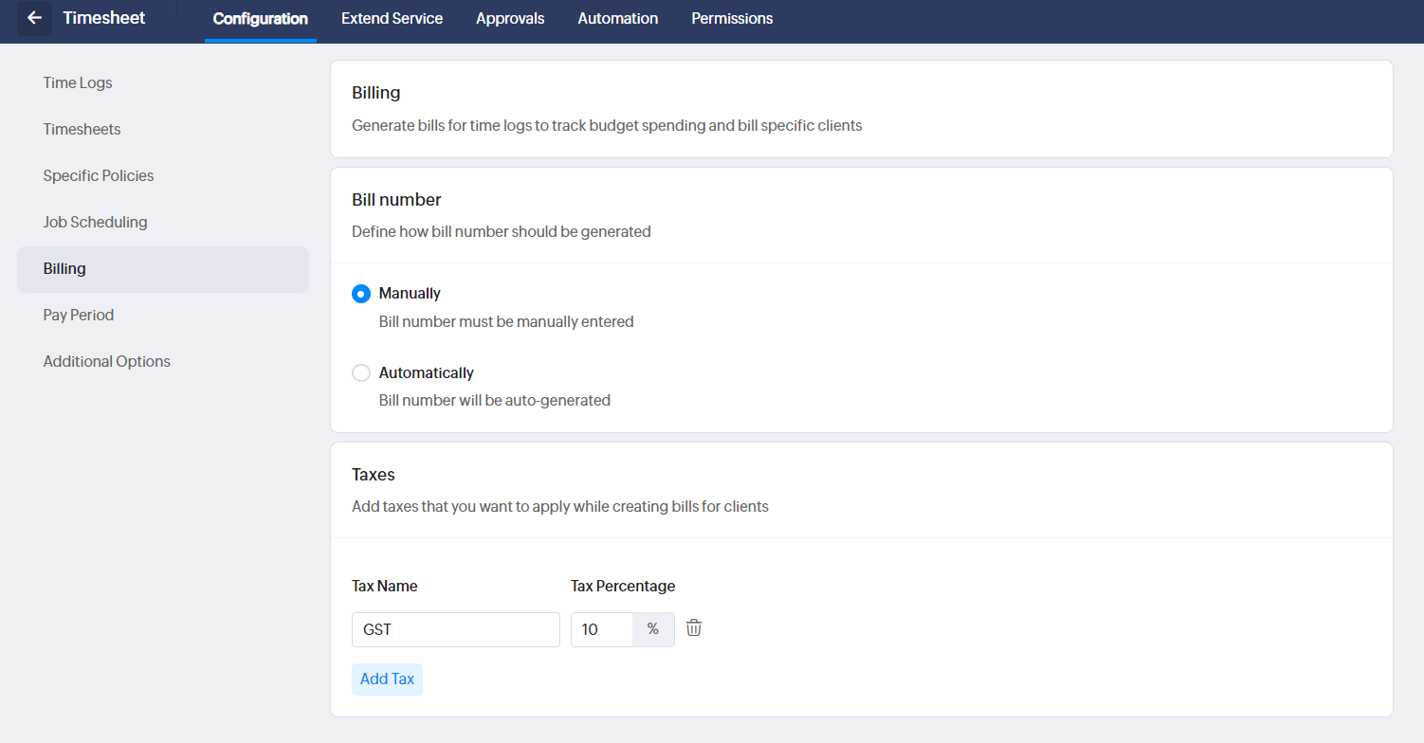Click 'Bill number must be manually entered' text
Screen dimensions: 1424x743
click(506, 321)
